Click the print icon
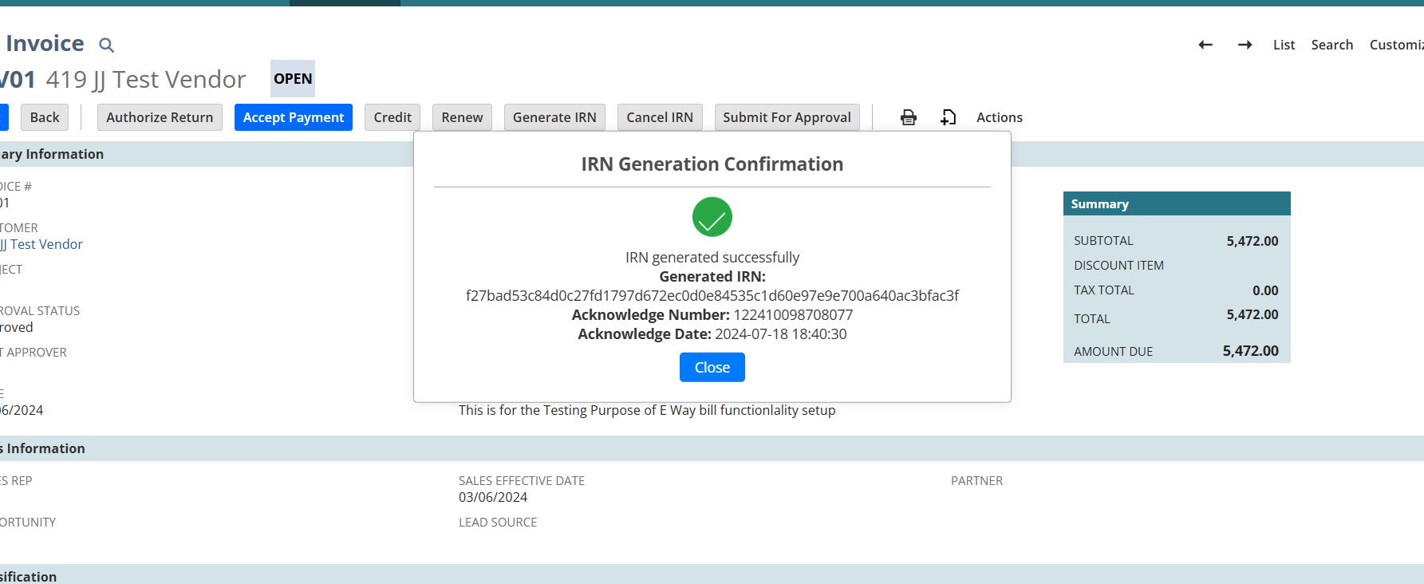 pos(908,117)
